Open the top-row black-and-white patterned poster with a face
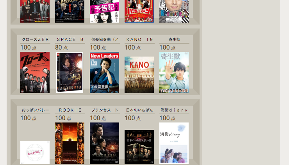This screenshot has width=289, height=165. point(174,11)
